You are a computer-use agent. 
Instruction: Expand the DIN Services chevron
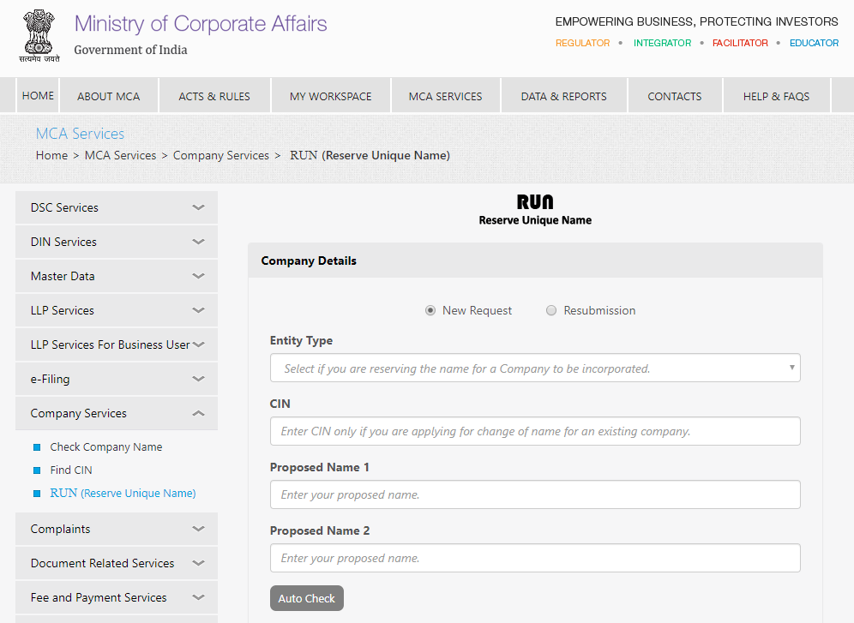(198, 242)
